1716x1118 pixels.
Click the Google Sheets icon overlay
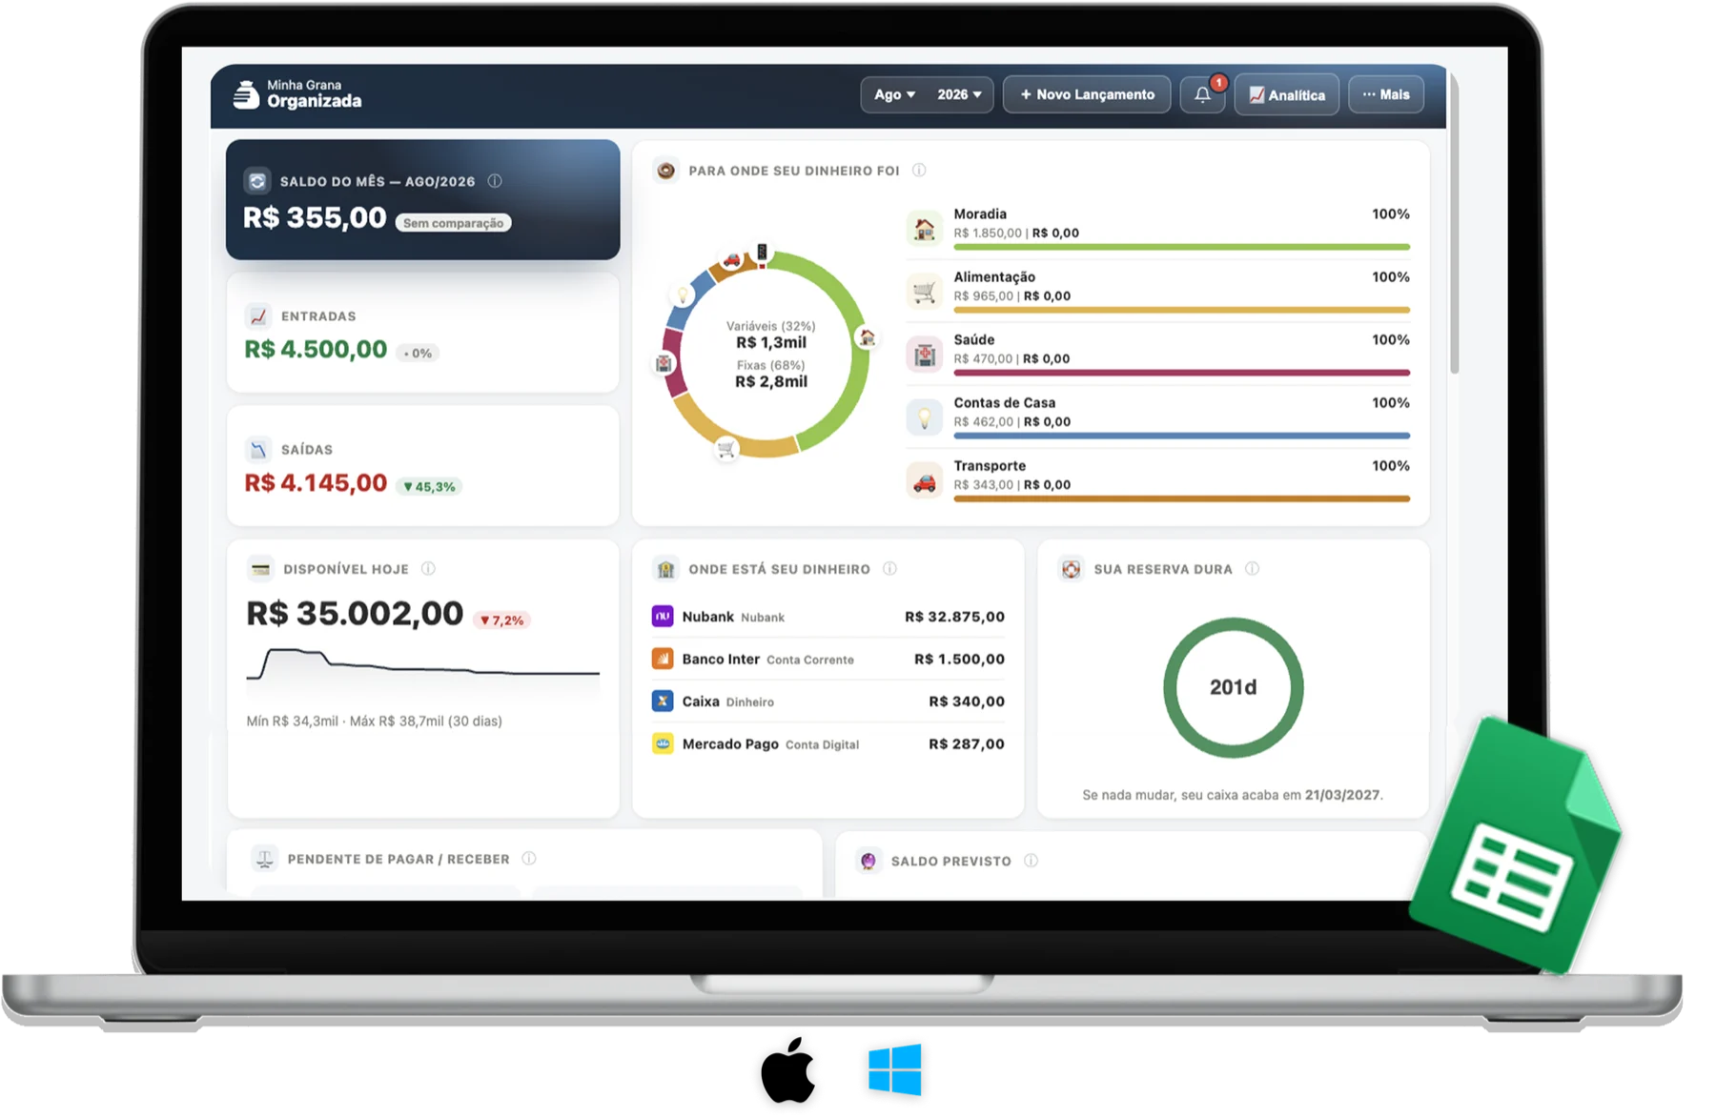tap(1518, 844)
